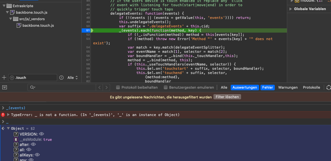Select the boolean type icon beside __esModule
331x161 pixels.
16,139
